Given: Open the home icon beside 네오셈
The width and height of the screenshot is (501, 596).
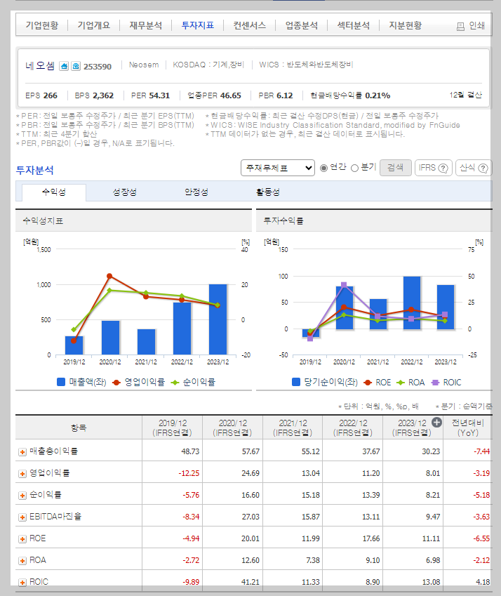Looking at the screenshot, I should [x=64, y=66].
